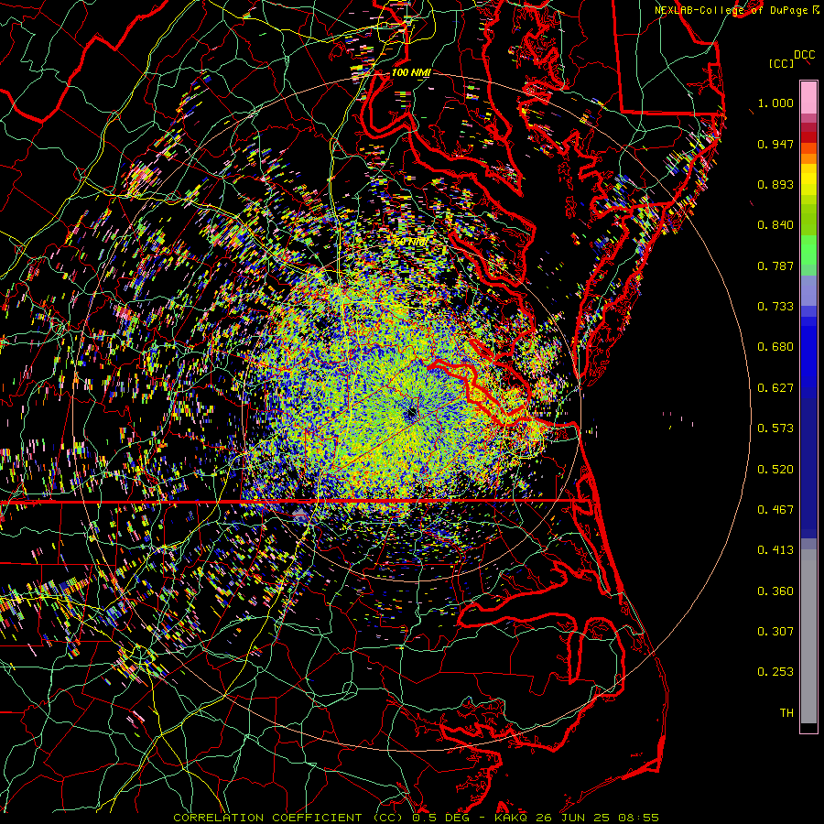The width and height of the screenshot is (824, 824).
Task: Click the DCC label above the color scale
Action: [804, 55]
